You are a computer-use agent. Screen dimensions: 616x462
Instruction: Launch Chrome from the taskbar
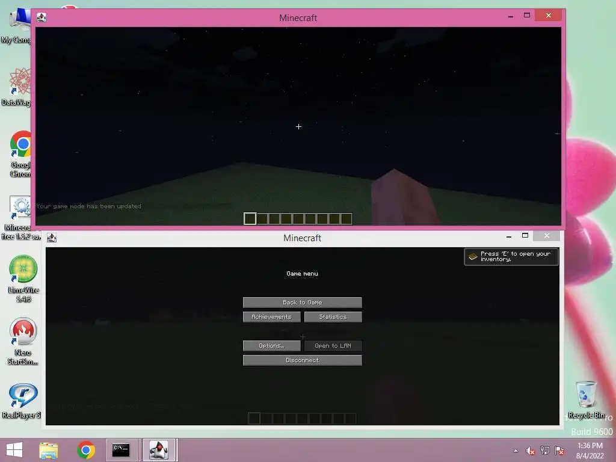(x=86, y=450)
